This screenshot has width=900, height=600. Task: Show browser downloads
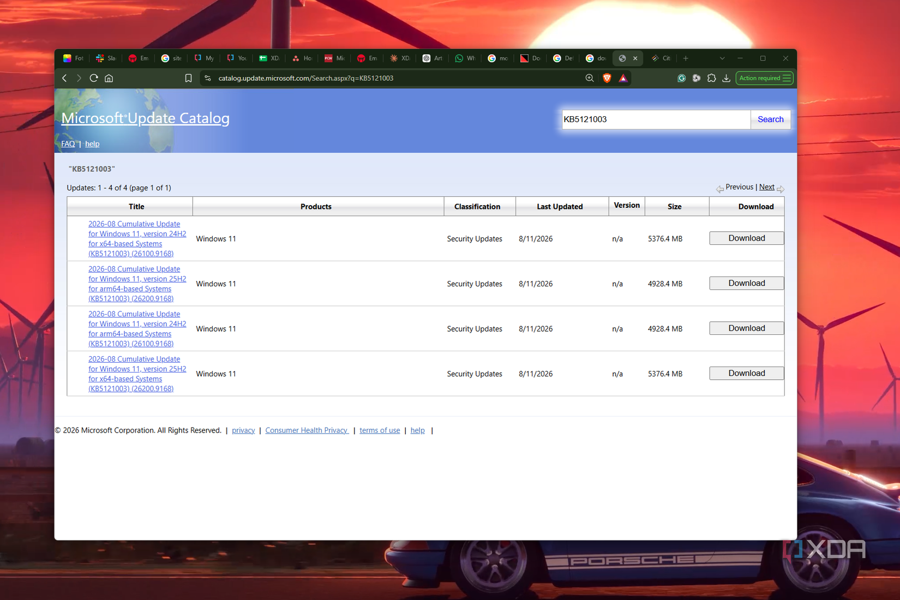tap(727, 78)
